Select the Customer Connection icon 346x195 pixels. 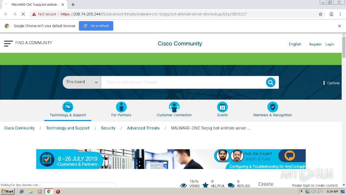[x=174, y=107]
